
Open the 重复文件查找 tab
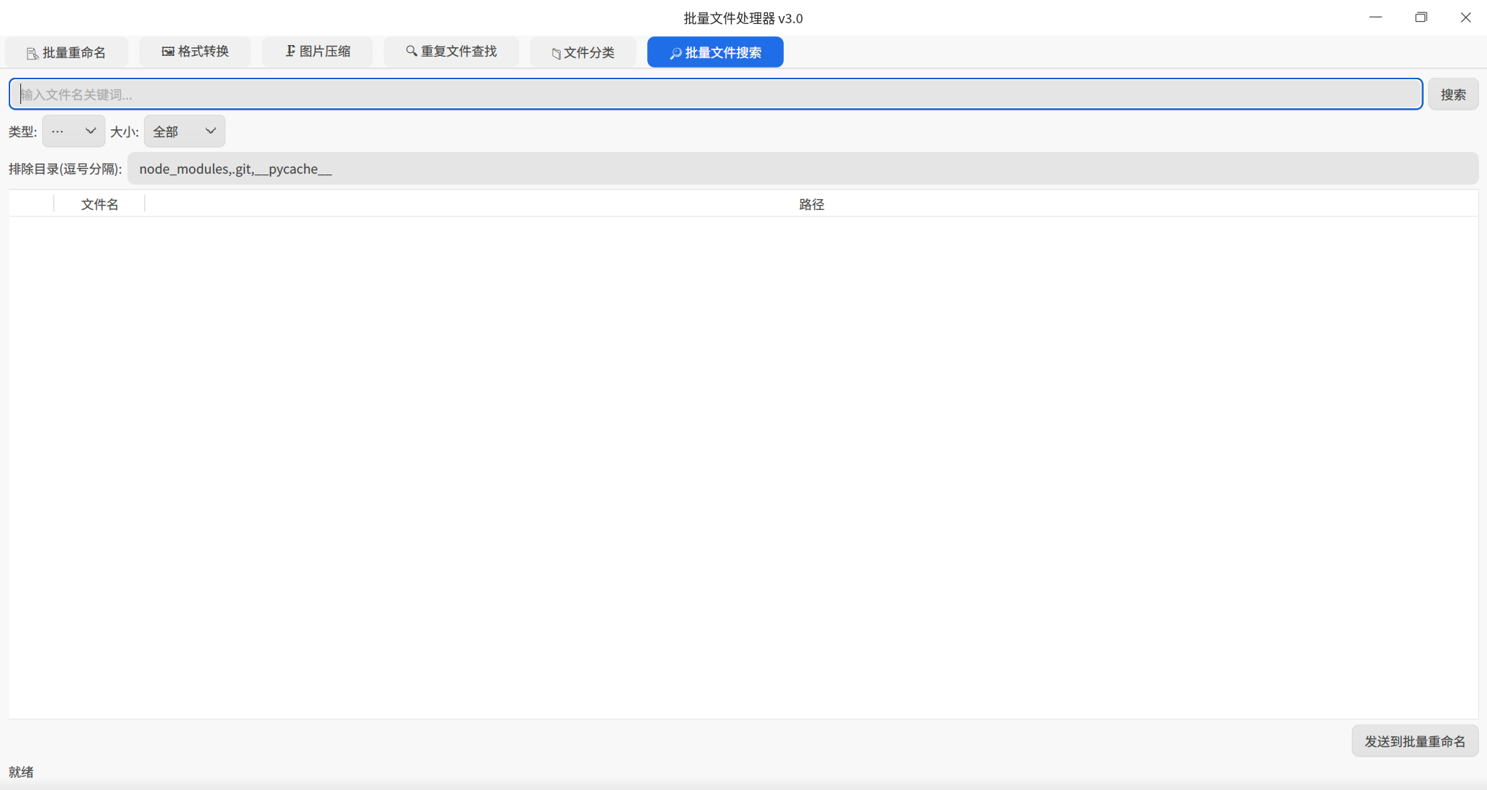[x=451, y=52]
